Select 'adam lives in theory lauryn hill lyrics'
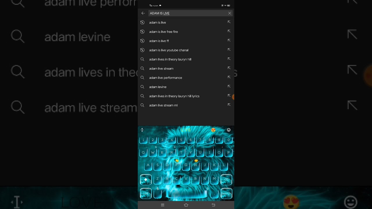Viewport: 372px width, 209px height. tap(186, 96)
